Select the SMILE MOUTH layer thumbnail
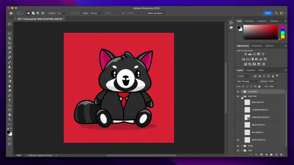294x165 pixels. pyautogui.click(x=247, y=125)
